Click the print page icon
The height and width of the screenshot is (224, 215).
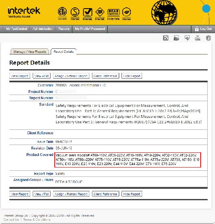point(197,38)
